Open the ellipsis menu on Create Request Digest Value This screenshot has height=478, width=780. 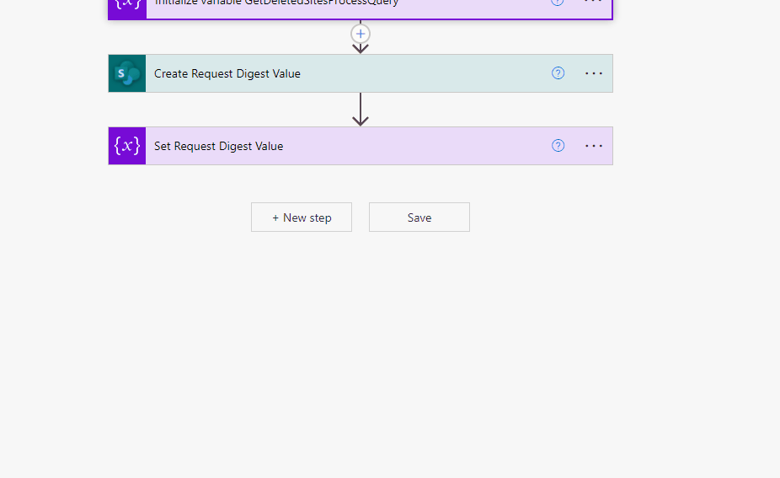coord(594,73)
